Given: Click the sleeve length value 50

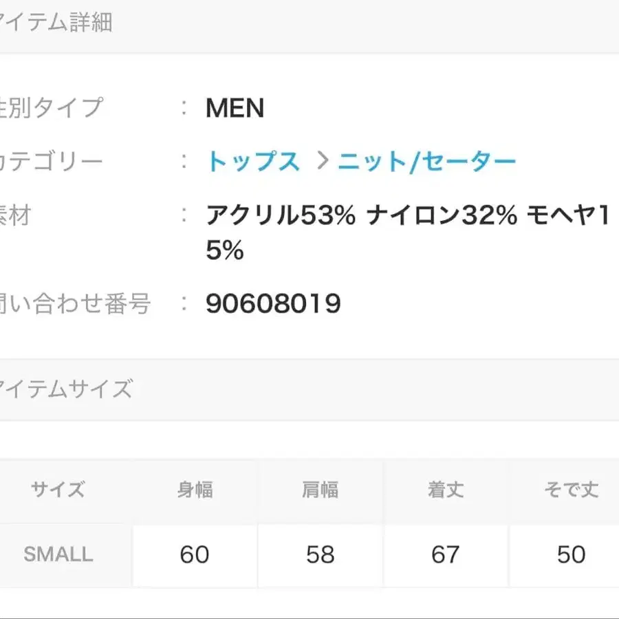Looking at the screenshot, I should (x=571, y=554).
